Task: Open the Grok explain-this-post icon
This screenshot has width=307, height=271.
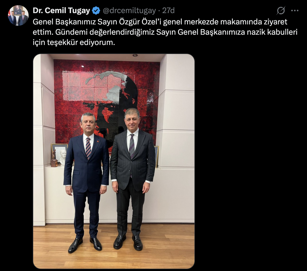Action: coord(281,11)
